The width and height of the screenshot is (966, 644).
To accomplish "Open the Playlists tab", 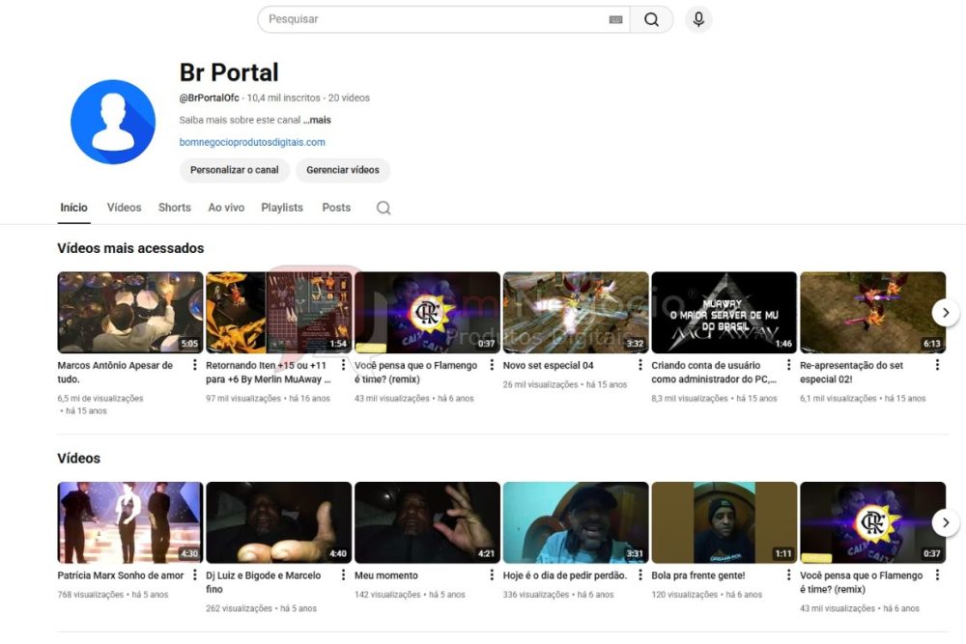I will 281,208.
